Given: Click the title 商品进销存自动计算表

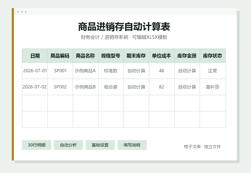Looking at the screenshot, I should (x=124, y=27).
